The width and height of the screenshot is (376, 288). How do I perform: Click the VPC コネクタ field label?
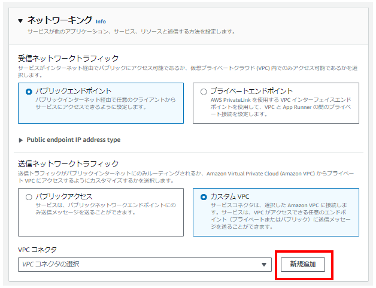[x=37, y=250]
